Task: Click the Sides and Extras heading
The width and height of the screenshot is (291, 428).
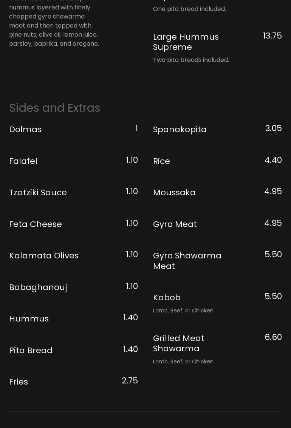Action: [x=55, y=108]
